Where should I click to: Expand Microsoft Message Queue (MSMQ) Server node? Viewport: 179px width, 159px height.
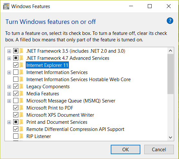click(x=9, y=101)
